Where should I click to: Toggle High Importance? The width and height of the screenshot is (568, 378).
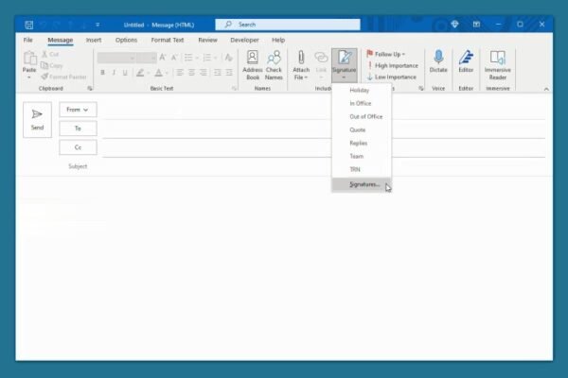coord(393,65)
